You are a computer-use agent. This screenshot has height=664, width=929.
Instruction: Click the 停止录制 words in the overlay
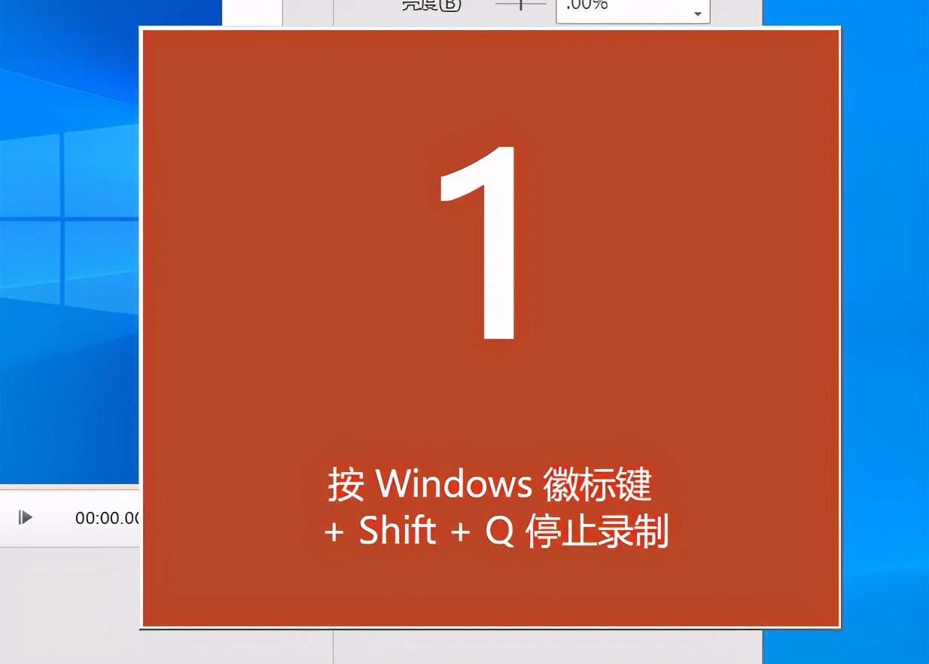[597, 532]
